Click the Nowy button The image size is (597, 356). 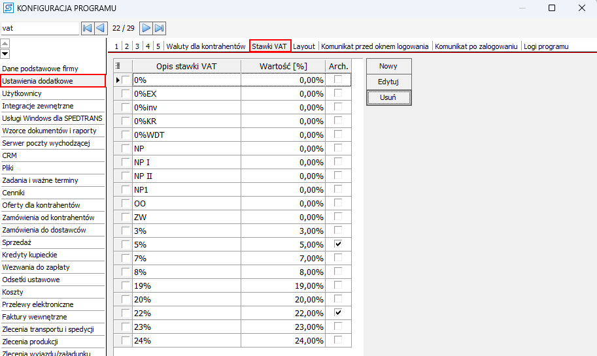[x=388, y=66]
